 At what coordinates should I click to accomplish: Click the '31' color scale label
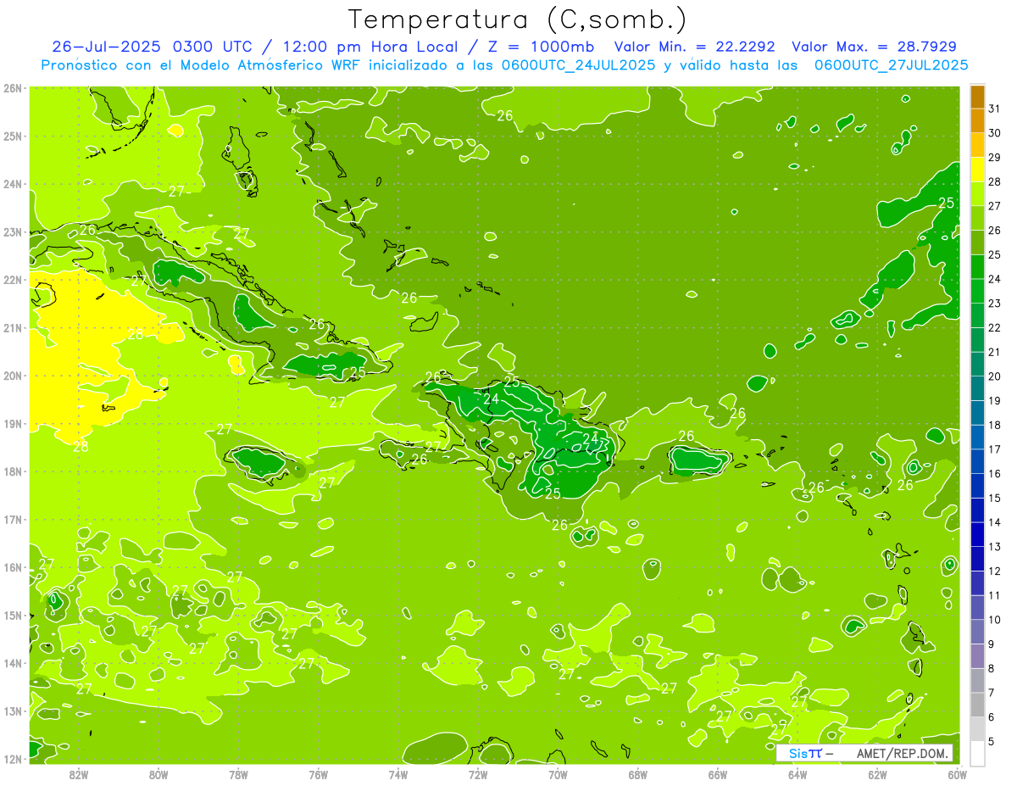pos(994,109)
